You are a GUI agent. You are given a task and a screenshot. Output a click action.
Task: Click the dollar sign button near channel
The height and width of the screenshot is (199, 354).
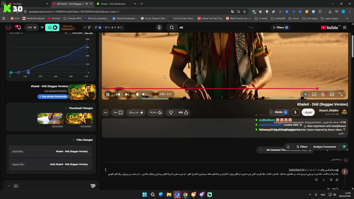(295, 112)
